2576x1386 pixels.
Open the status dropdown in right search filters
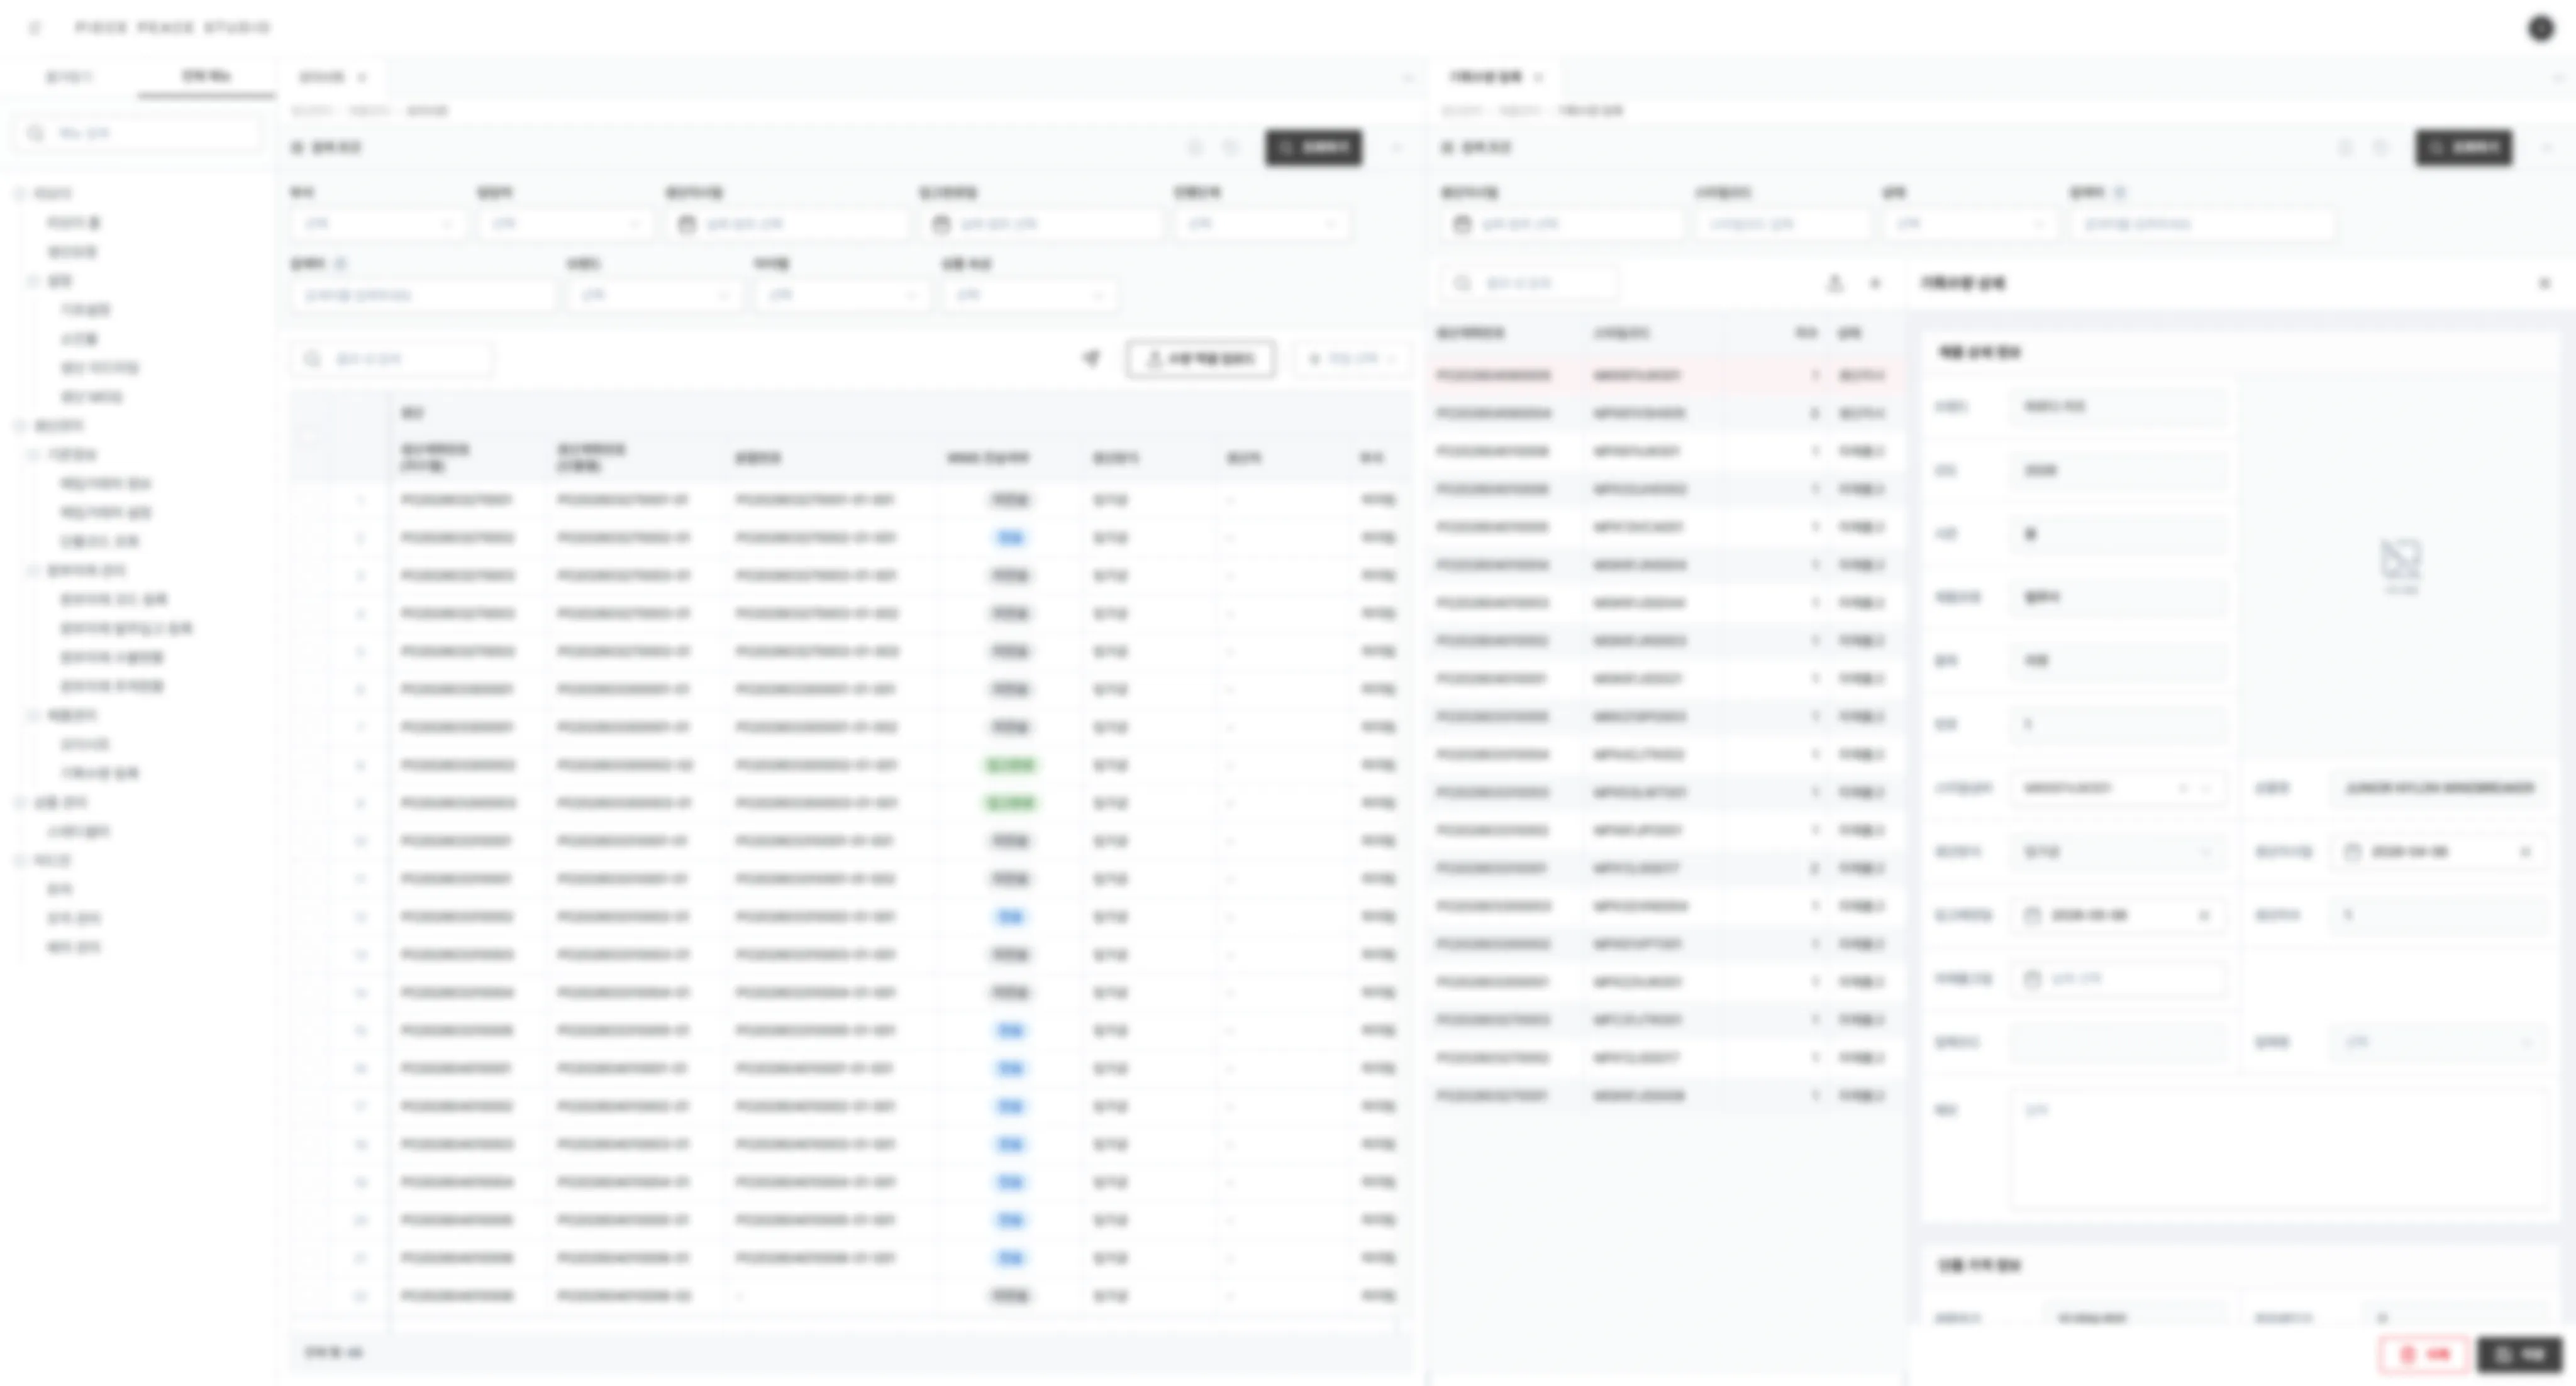point(1970,224)
